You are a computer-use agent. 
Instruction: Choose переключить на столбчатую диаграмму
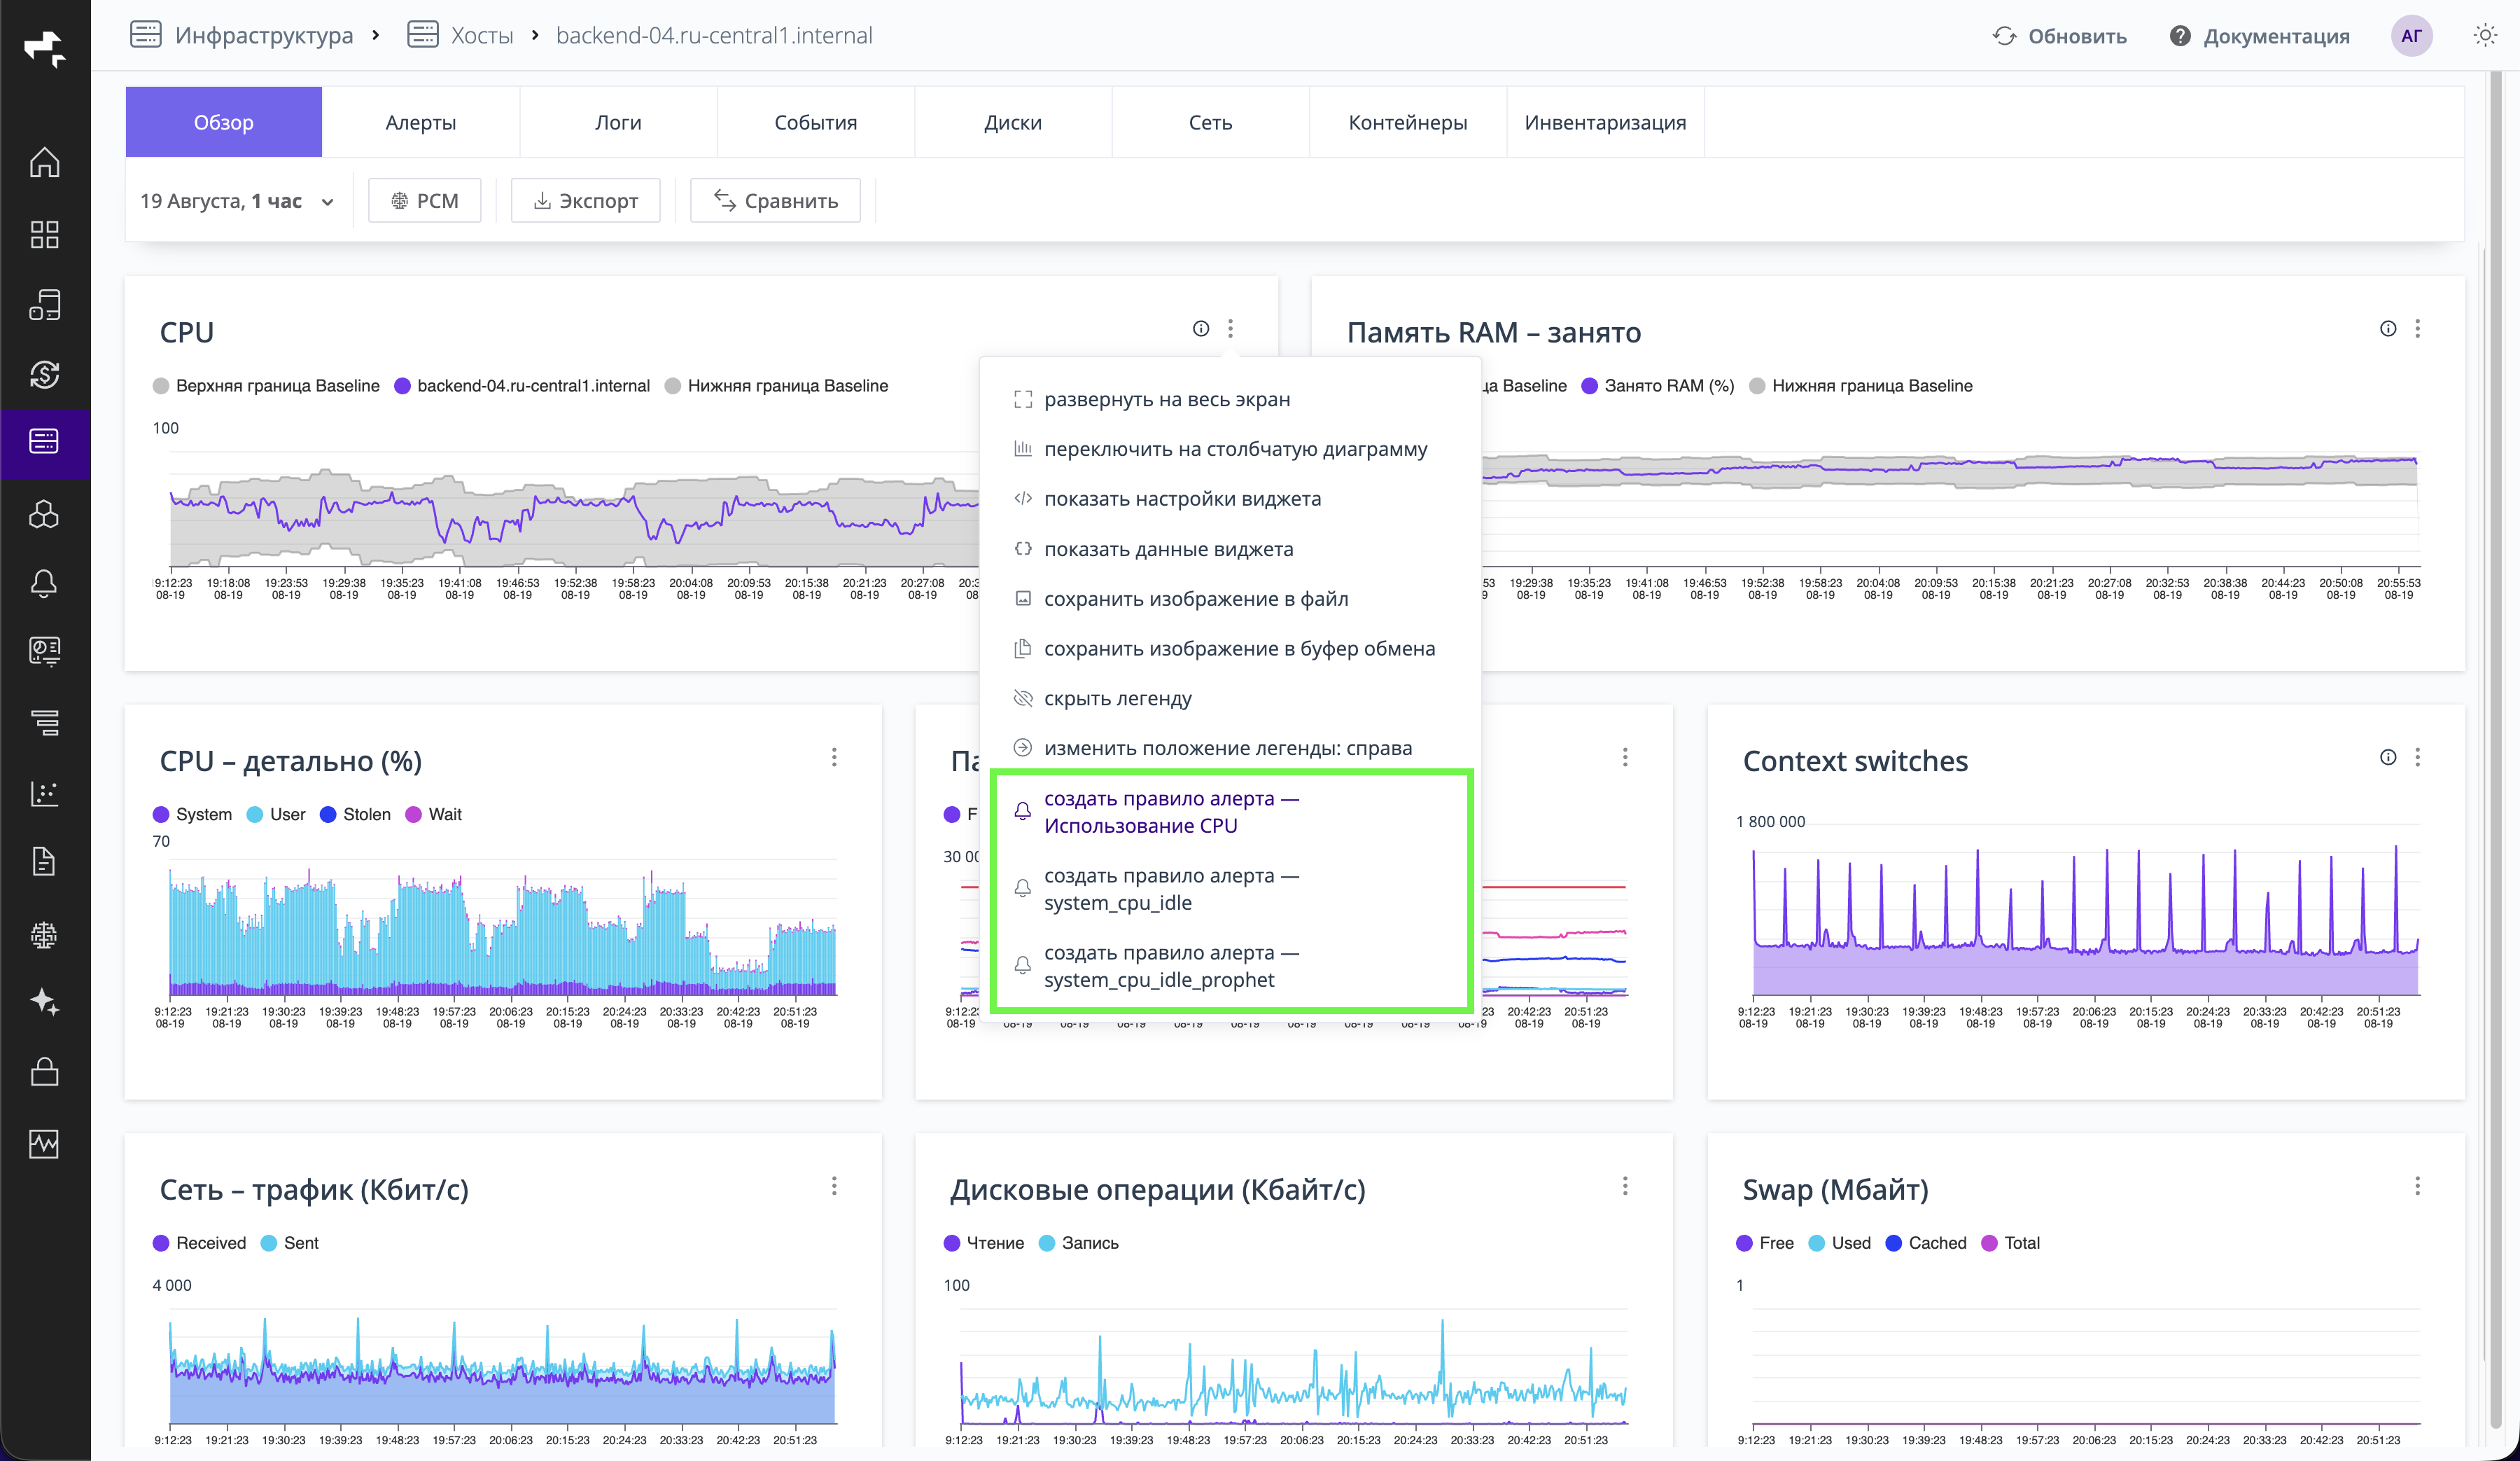click(x=1230, y=450)
